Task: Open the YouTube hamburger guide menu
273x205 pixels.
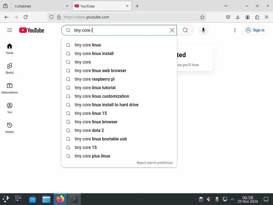Action: [x=10, y=30]
